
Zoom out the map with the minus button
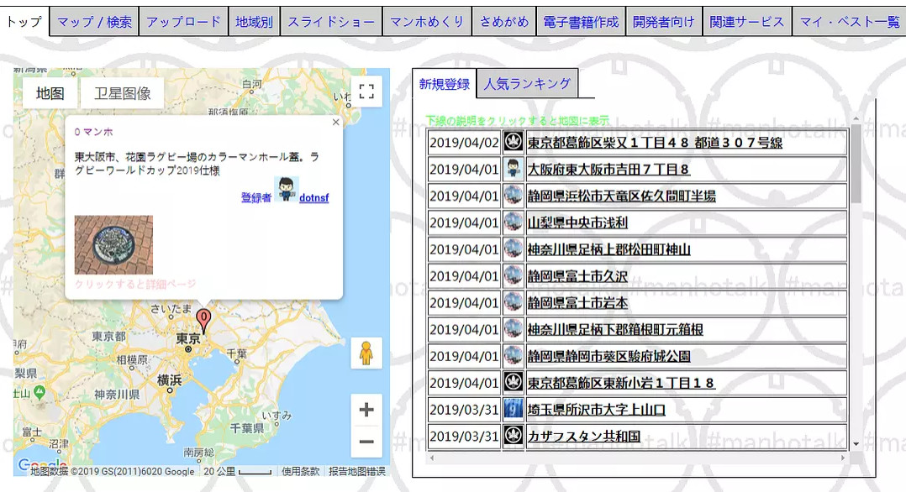click(366, 442)
